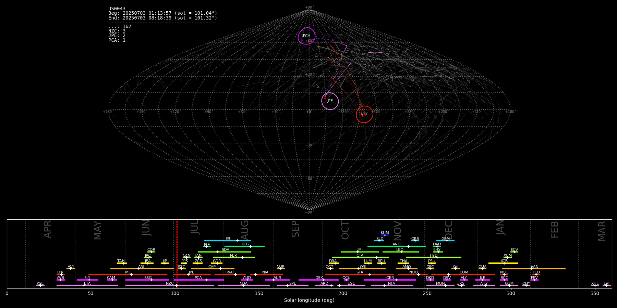Click the 'PCA: 1' legend entry
The width and height of the screenshot is (617, 308).
[117, 40]
